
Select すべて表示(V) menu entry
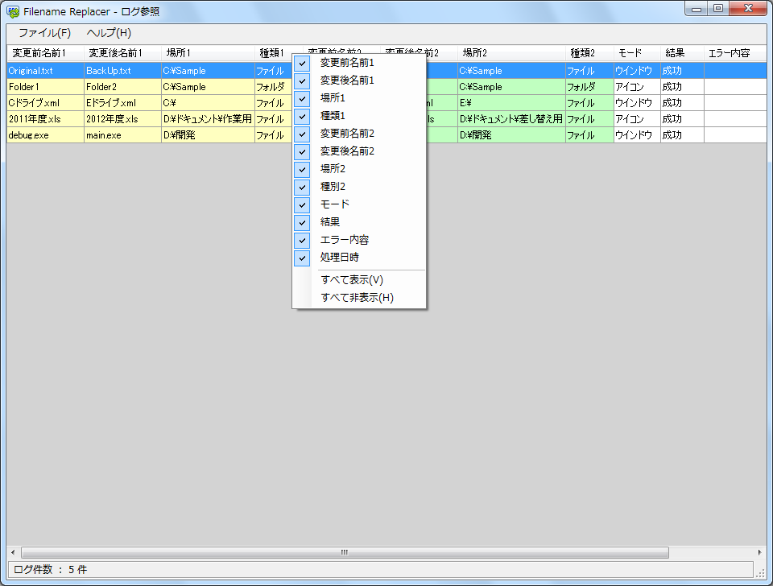(352, 280)
